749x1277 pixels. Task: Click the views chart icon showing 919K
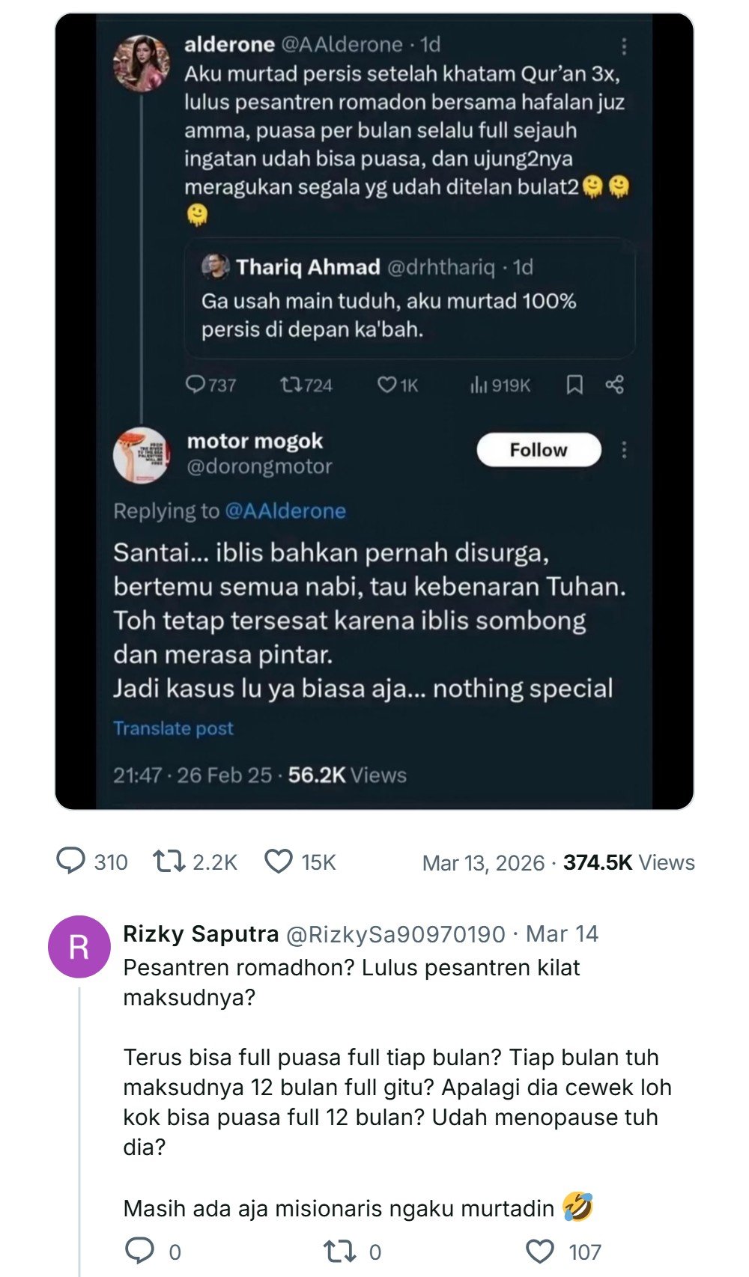click(479, 385)
